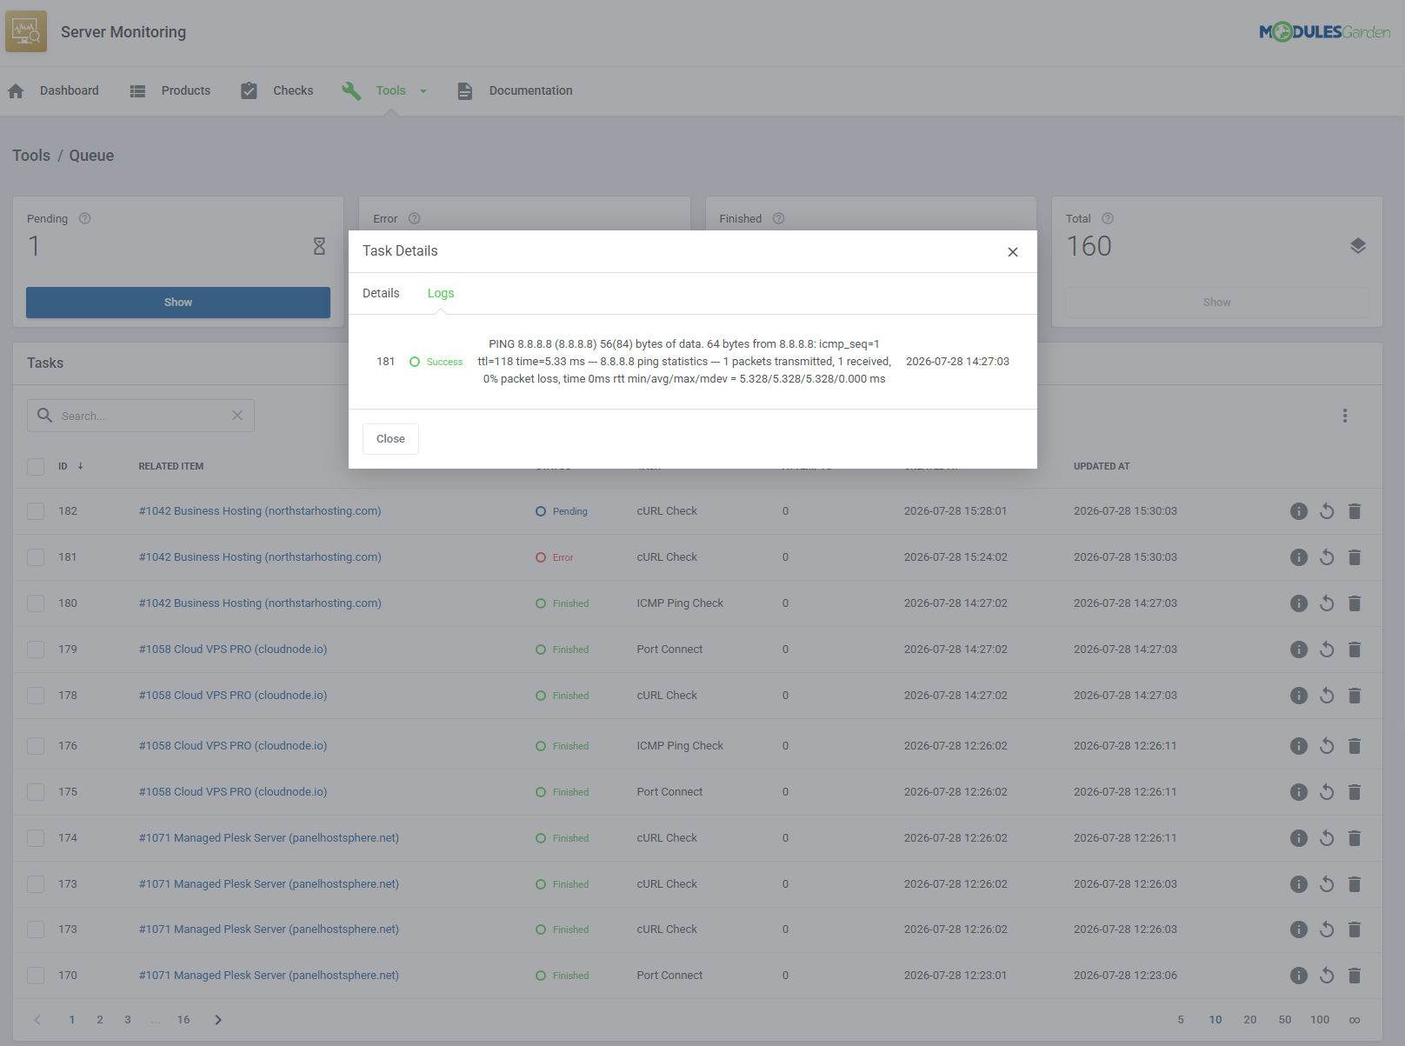This screenshot has height=1046, width=1405.
Task: Delete task 180 using the trash icon
Action: click(x=1355, y=603)
